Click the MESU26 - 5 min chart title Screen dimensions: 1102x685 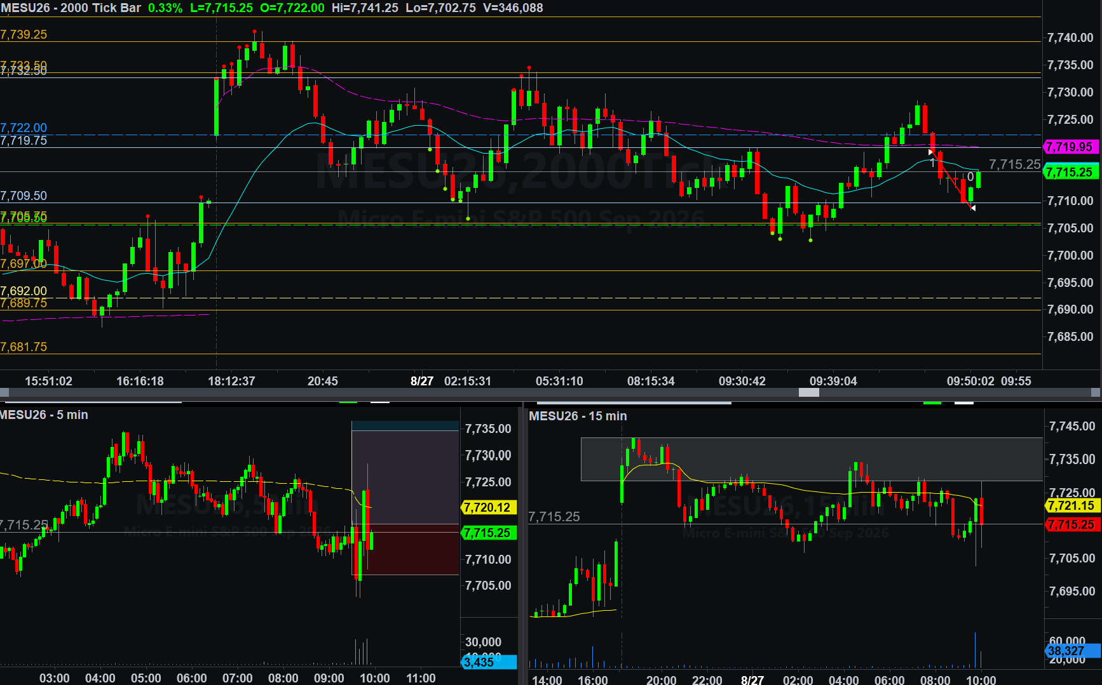44,415
